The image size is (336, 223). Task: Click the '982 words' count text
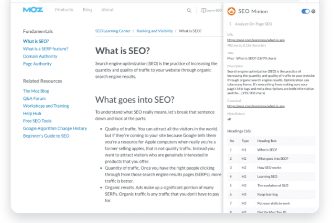[235, 45]
